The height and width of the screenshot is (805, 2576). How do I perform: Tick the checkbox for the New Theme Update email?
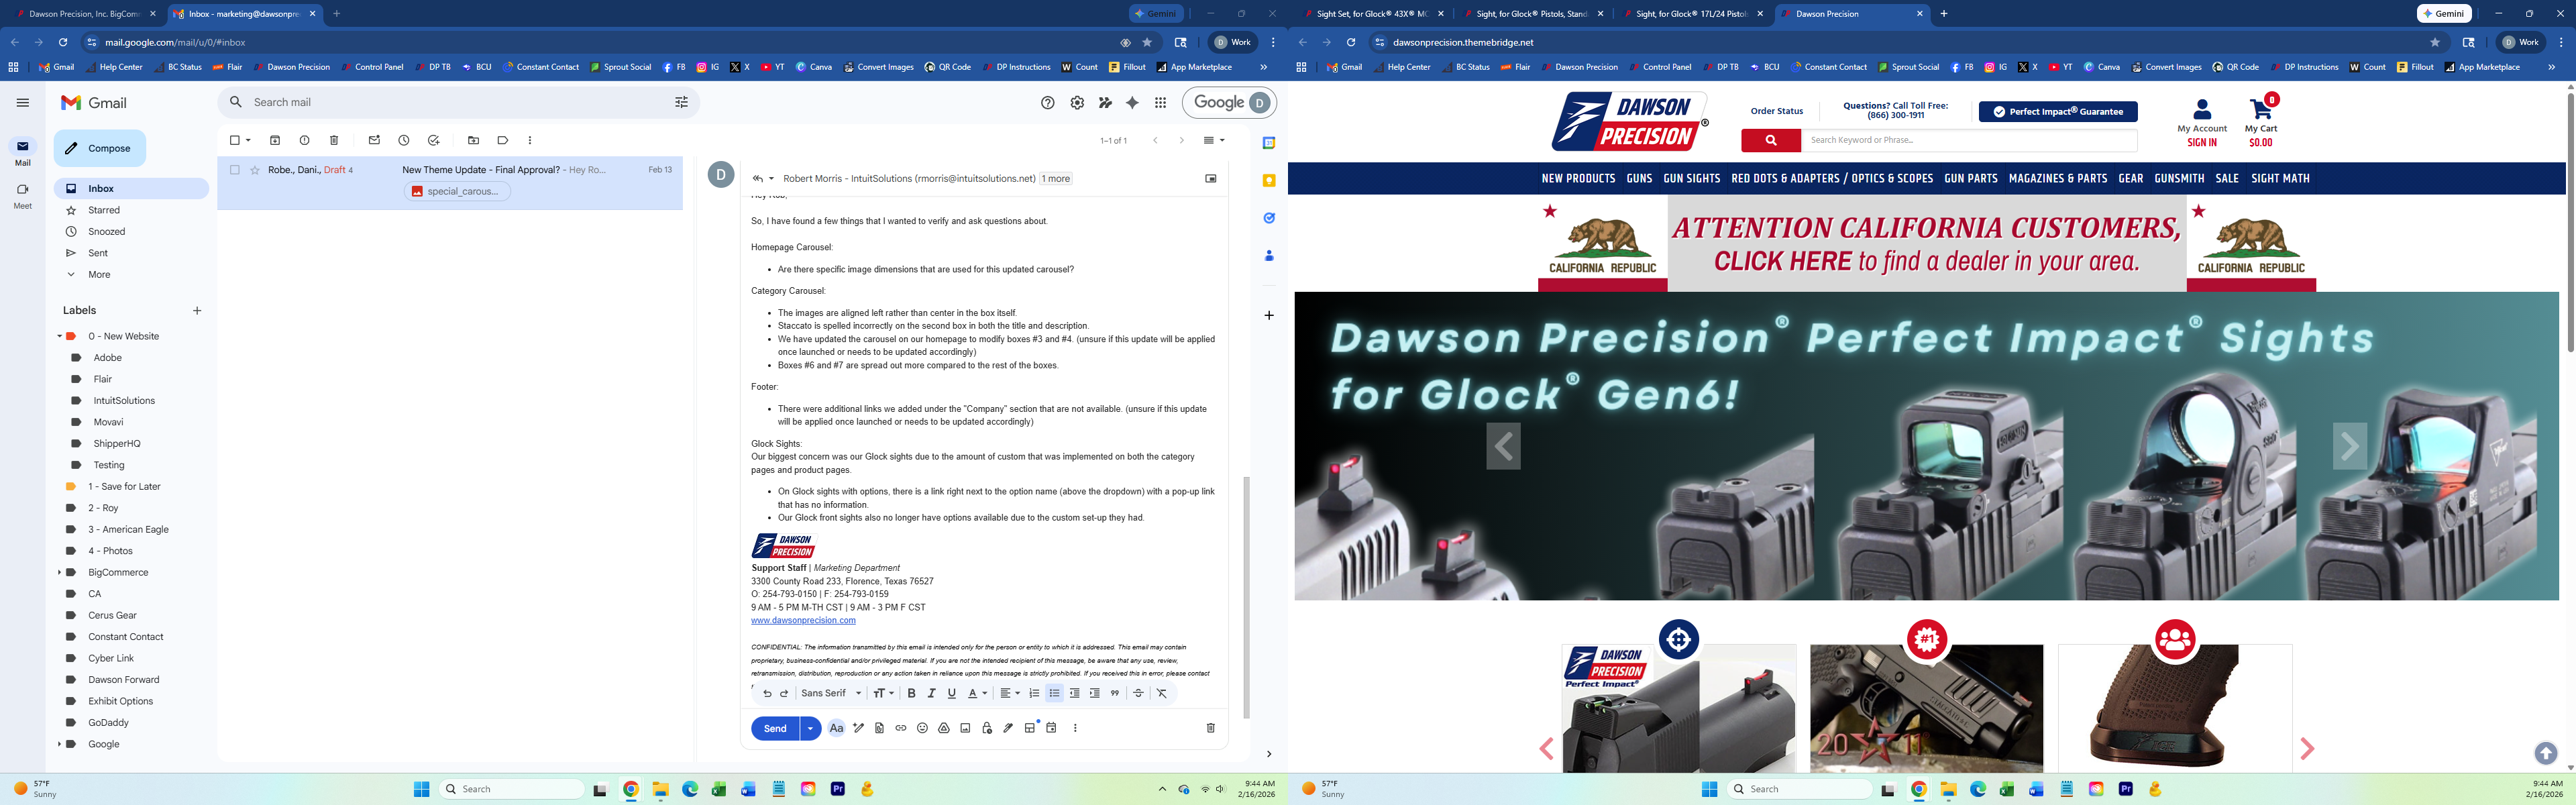pyautogui.click(x=235, y=170)
